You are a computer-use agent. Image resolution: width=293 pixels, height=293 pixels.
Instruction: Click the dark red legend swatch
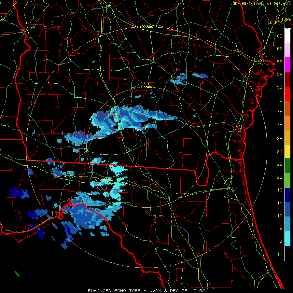(x=287, y=79)
